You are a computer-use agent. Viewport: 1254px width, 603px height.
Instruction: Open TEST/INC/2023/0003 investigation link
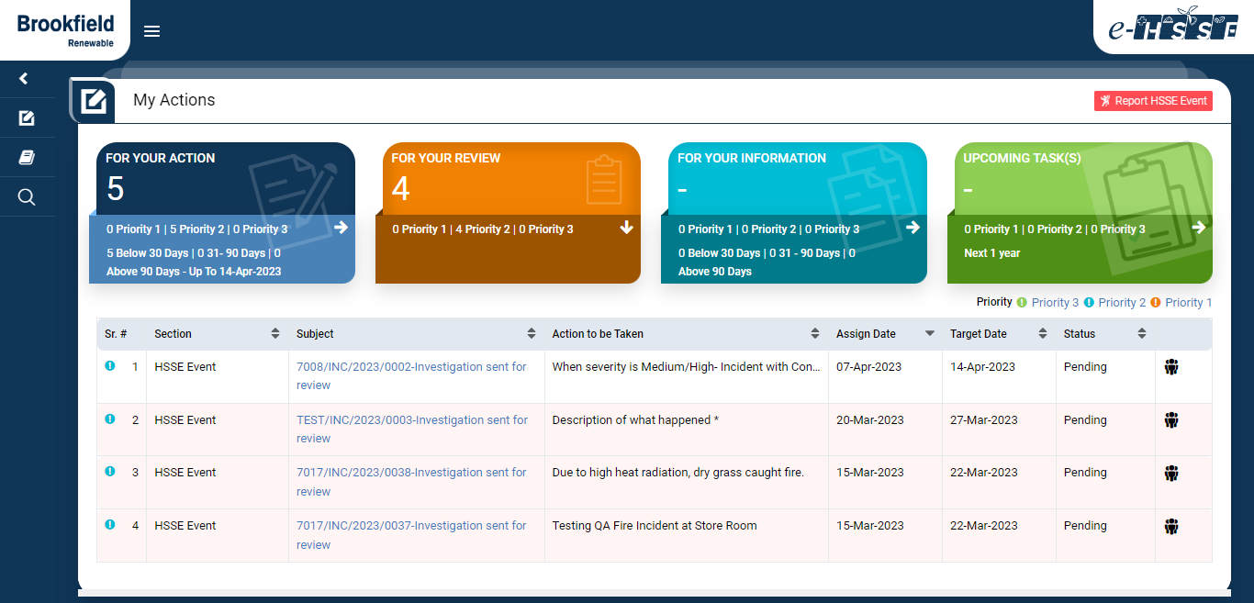point(412,429)
